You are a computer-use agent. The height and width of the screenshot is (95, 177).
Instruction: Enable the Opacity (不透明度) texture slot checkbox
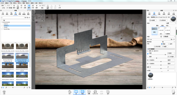[165, 28]
